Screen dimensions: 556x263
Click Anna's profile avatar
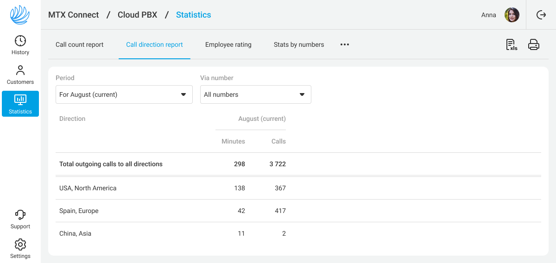(x=512, y=15)
